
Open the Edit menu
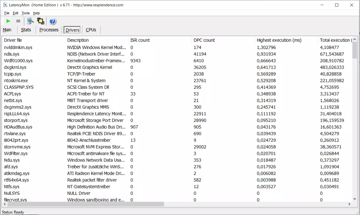[x=16, y=13]
